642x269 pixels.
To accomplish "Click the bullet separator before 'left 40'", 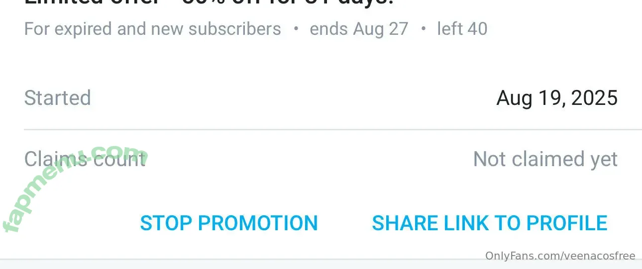I will coord(424,29).
